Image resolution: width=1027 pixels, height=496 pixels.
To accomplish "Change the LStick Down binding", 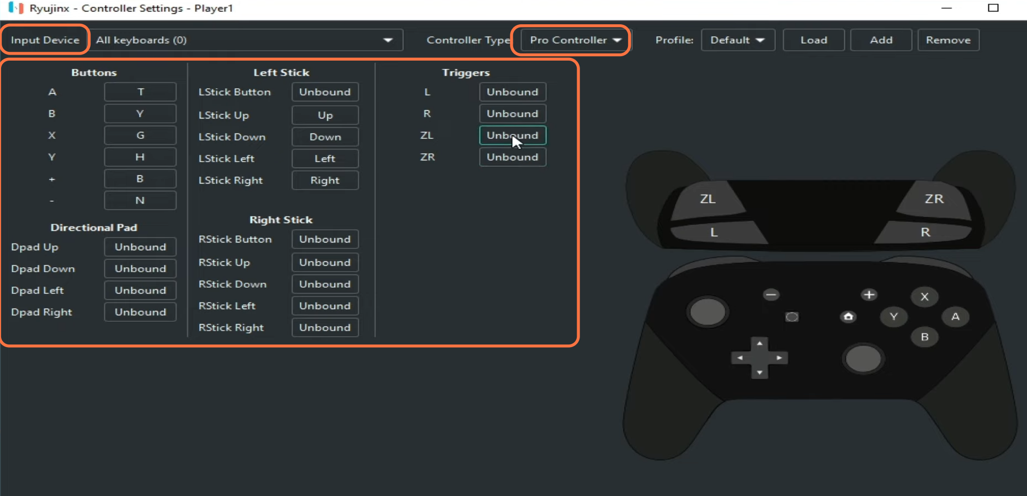I will tap(325, 137).
